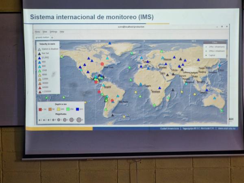Screen dimensions: 244x183
Task: Click the largest magnitude circle in legend
Action: (x=78, y=120)
